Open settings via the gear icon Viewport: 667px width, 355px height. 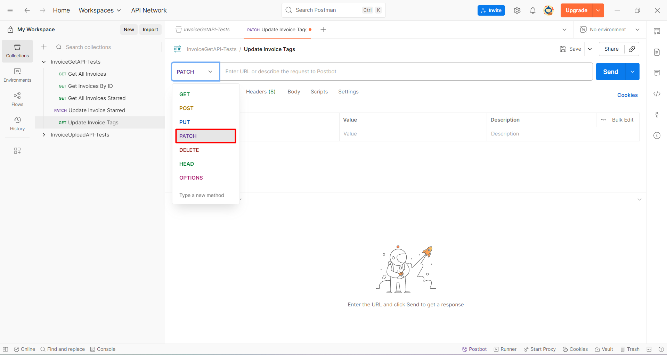[x=517, y=10]
